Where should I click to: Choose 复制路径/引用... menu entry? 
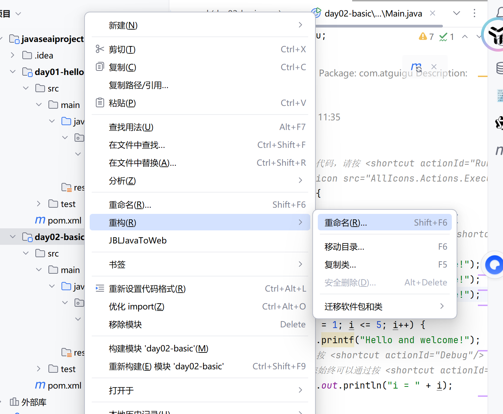pos(200,85)
